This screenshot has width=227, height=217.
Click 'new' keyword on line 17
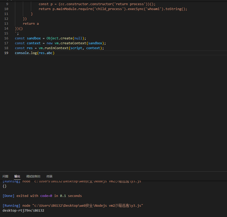pos(49,43)
